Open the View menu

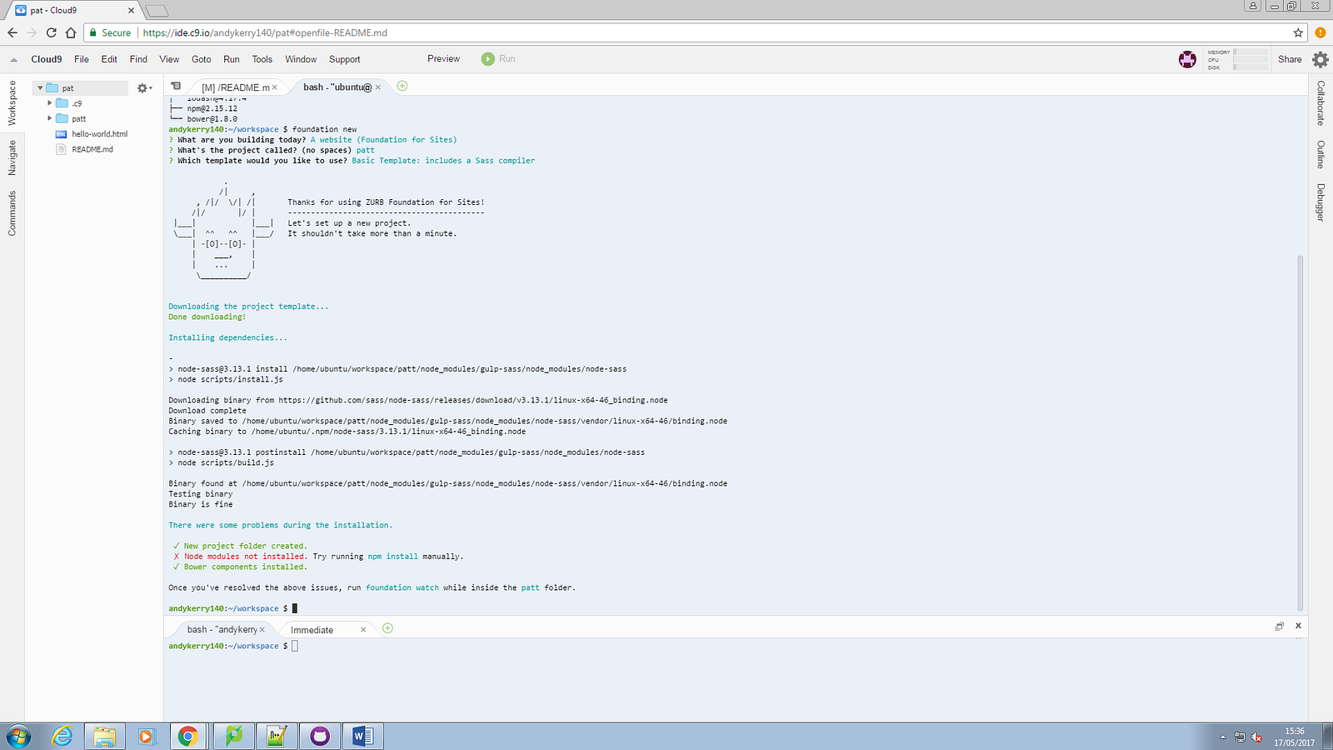tap(169, 59)
